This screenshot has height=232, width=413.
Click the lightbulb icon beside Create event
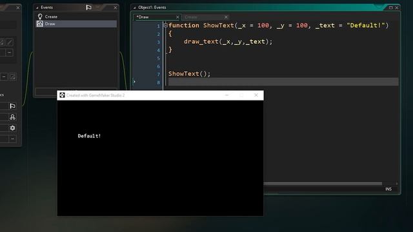click(x=40, y=17)
